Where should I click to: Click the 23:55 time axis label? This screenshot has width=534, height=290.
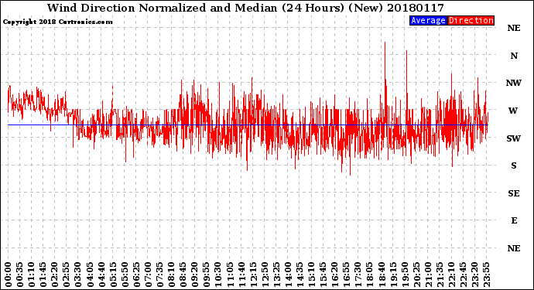click(x=486, y=275)
